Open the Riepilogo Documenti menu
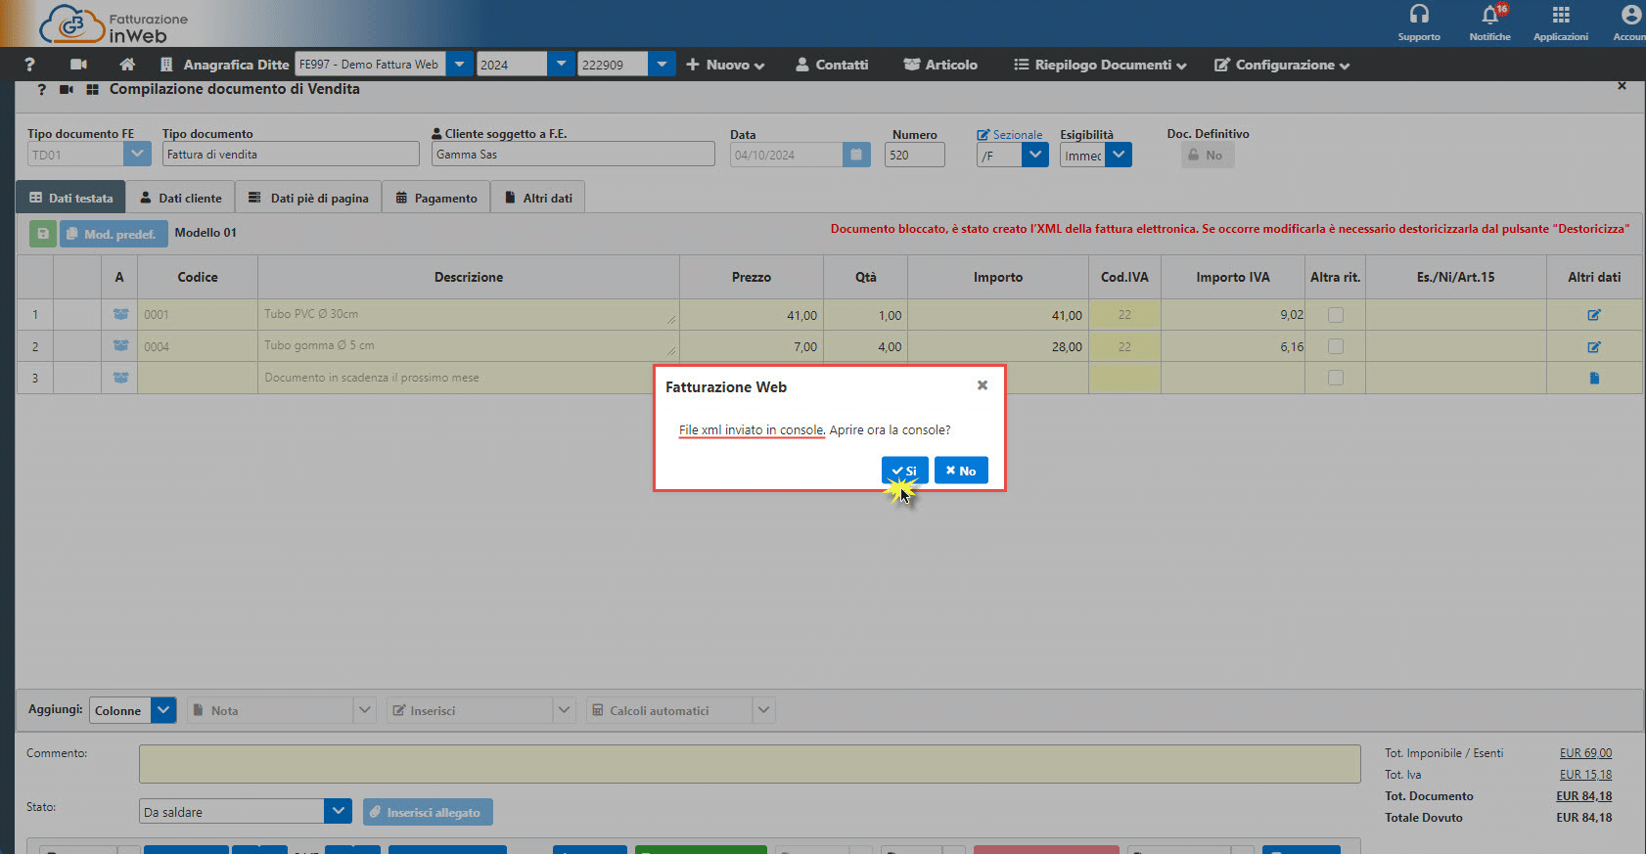 1101,65
